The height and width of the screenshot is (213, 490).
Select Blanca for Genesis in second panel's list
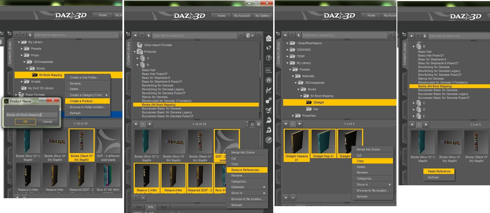click(155, 97)
